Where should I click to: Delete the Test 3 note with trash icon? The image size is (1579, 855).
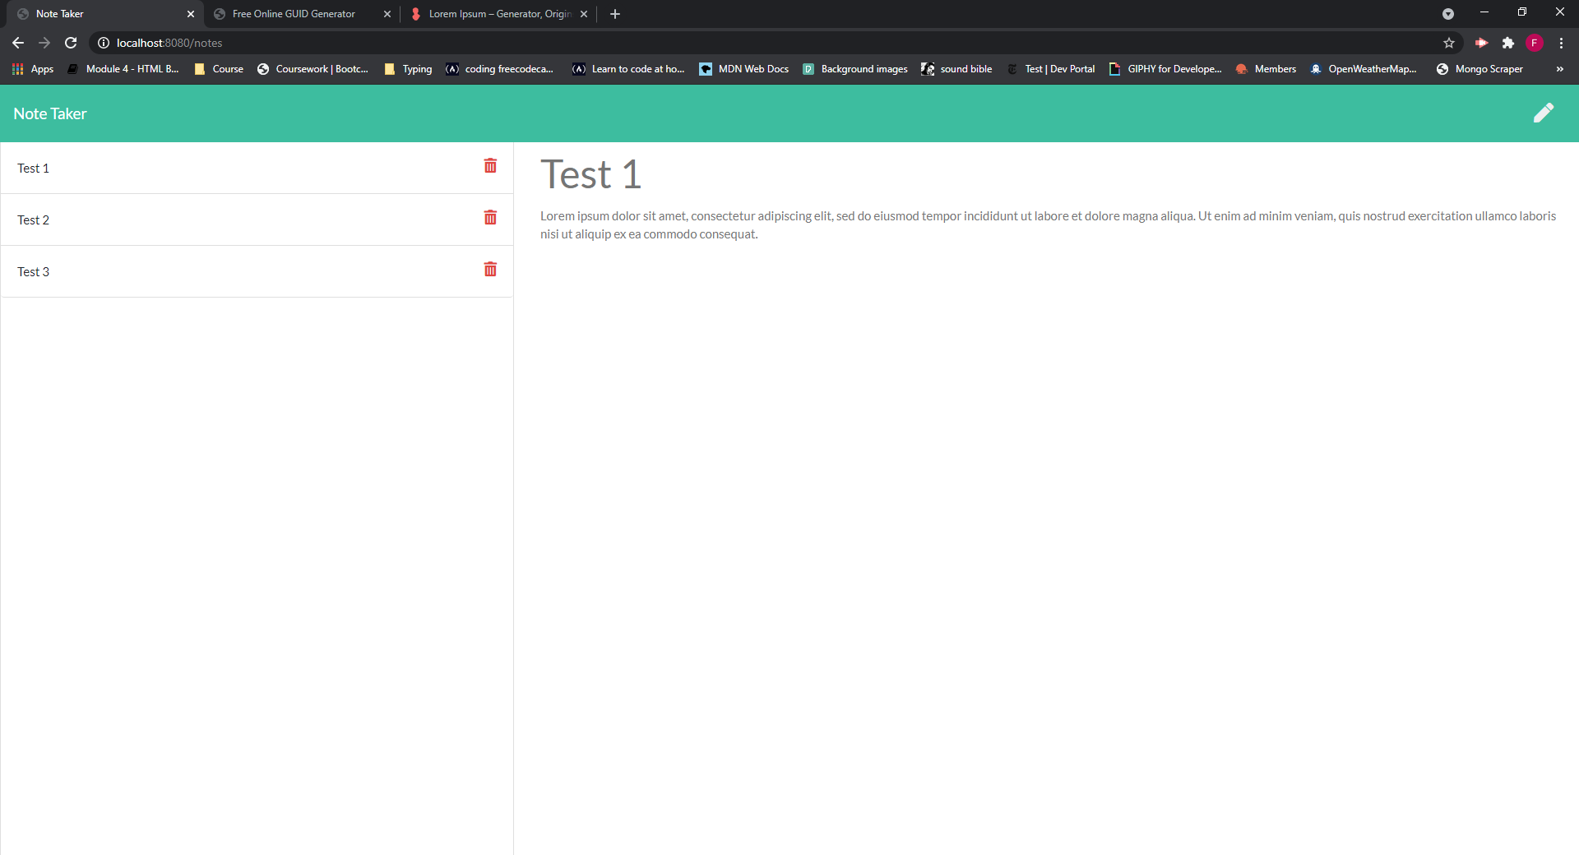(490, 270)
